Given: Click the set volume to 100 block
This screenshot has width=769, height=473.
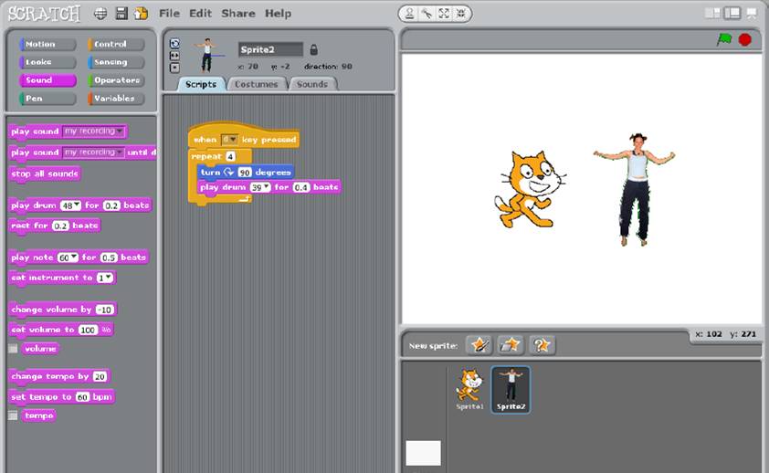Looking at the screenshot, I should click(62, 330).
